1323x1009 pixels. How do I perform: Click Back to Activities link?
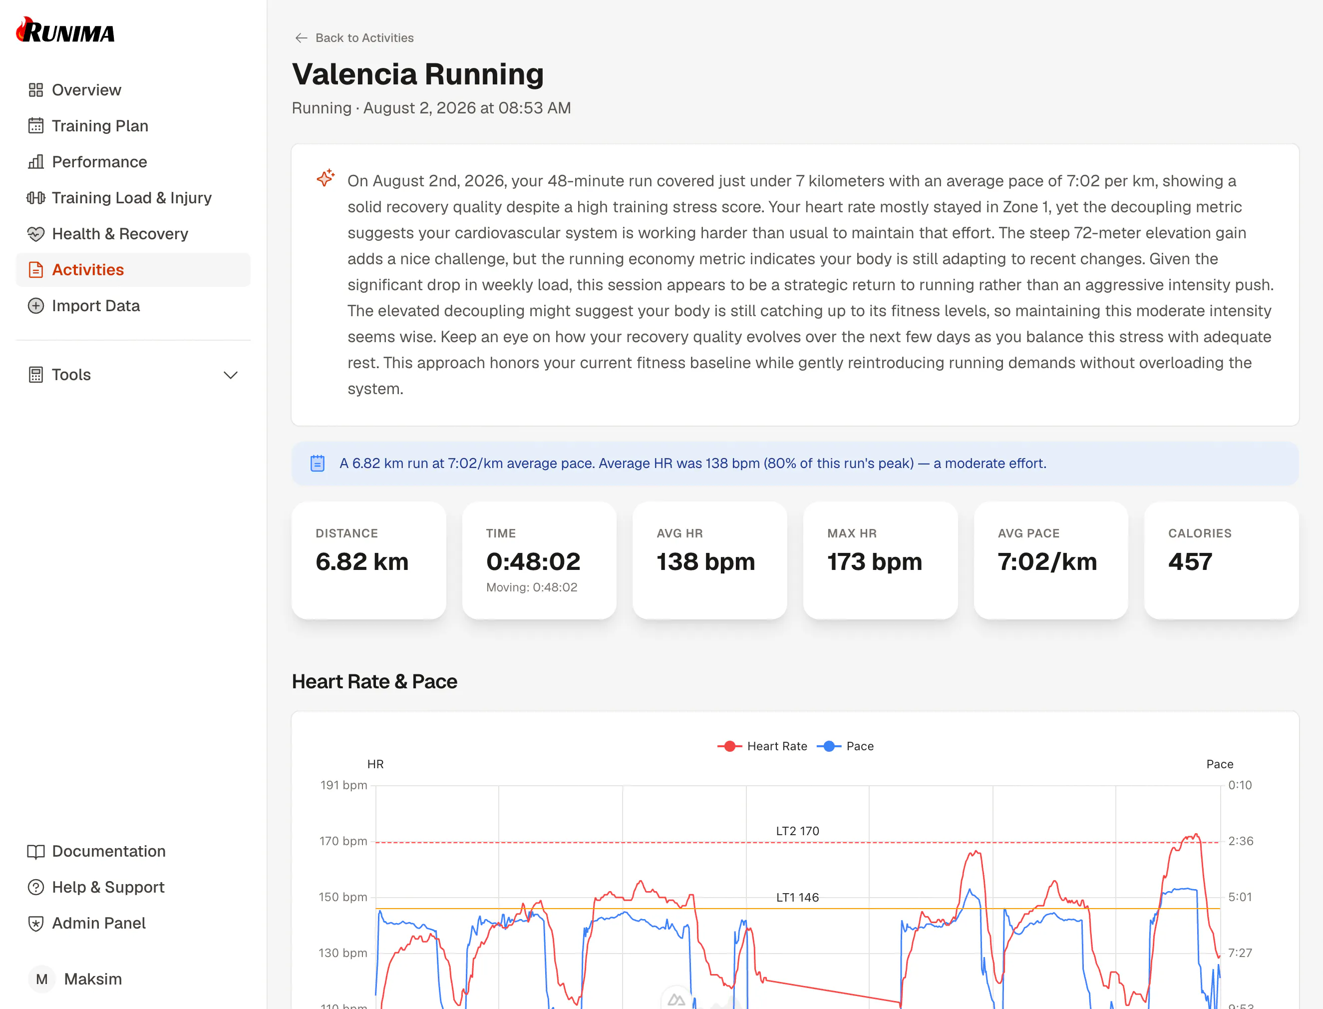354,38
